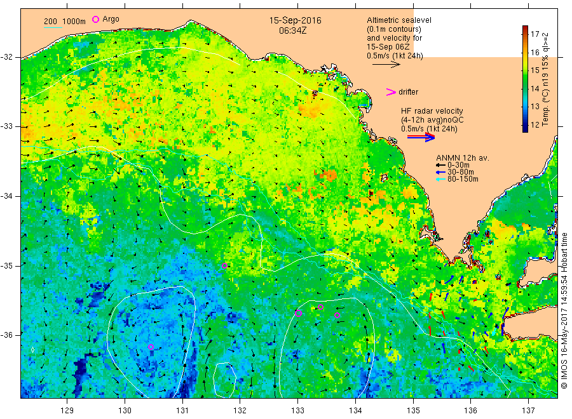The width and height of the screenshot is (572, 419).
Task: Click the "131" longitude axis label
Action: click(x=182, y=410)
